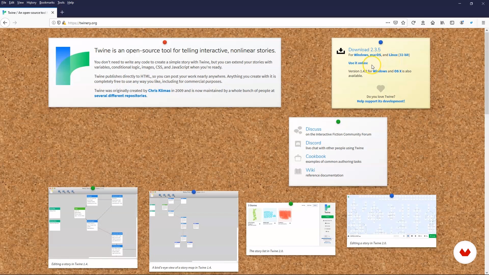This screenshot has width=489, height=275.
Task: Click the blue bird extension icon
Action: tap(471, 23)
